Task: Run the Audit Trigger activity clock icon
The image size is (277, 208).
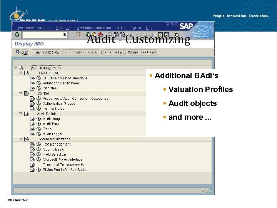Action: [39, 134]
